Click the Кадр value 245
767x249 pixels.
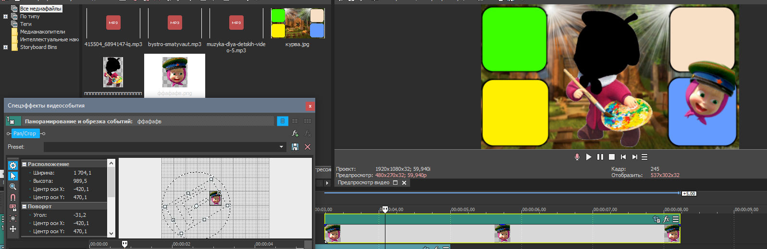655,169
